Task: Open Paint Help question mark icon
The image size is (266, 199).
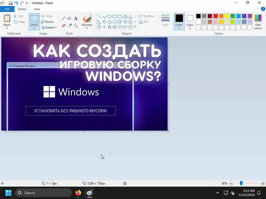Action: pos(263,9)
